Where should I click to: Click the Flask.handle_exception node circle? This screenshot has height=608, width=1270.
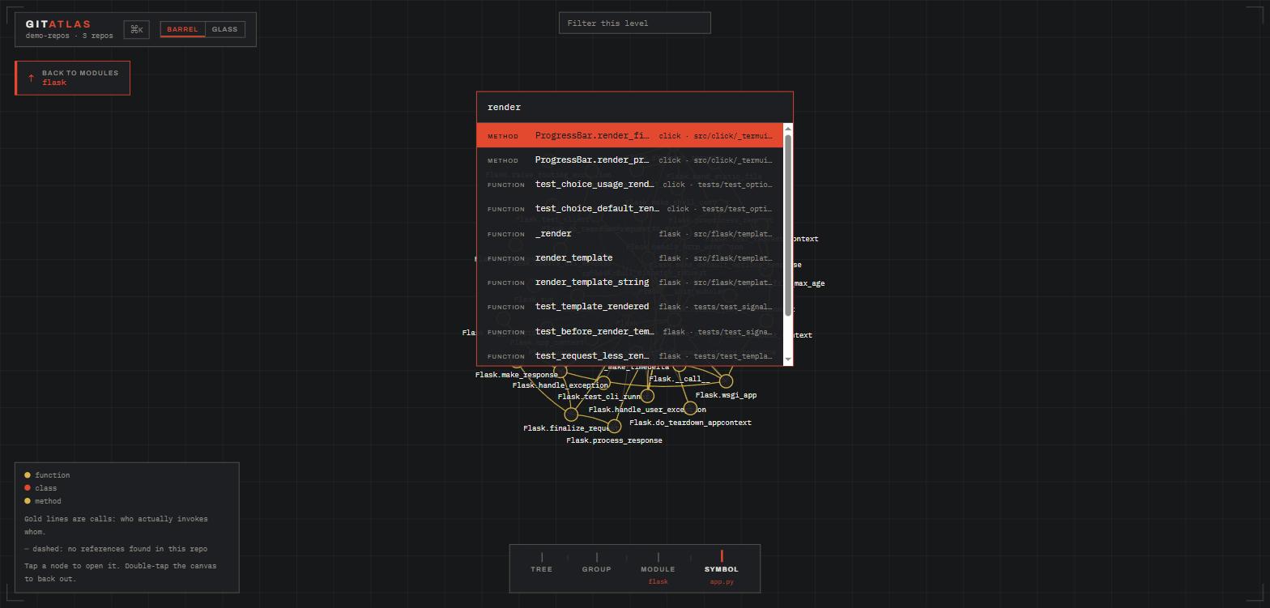click(x=560, y=372)
